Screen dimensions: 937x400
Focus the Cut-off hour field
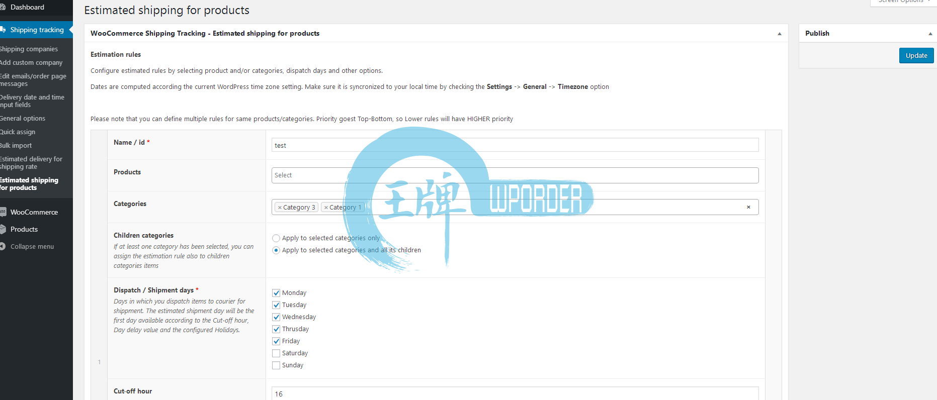(x=515, y=394)
